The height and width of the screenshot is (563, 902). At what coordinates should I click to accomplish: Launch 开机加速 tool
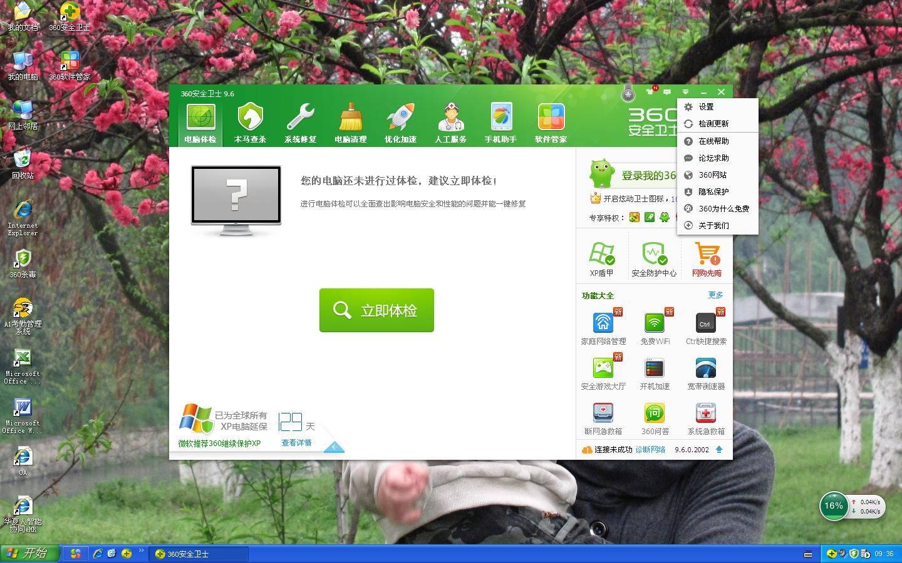[x=655, y=373]
